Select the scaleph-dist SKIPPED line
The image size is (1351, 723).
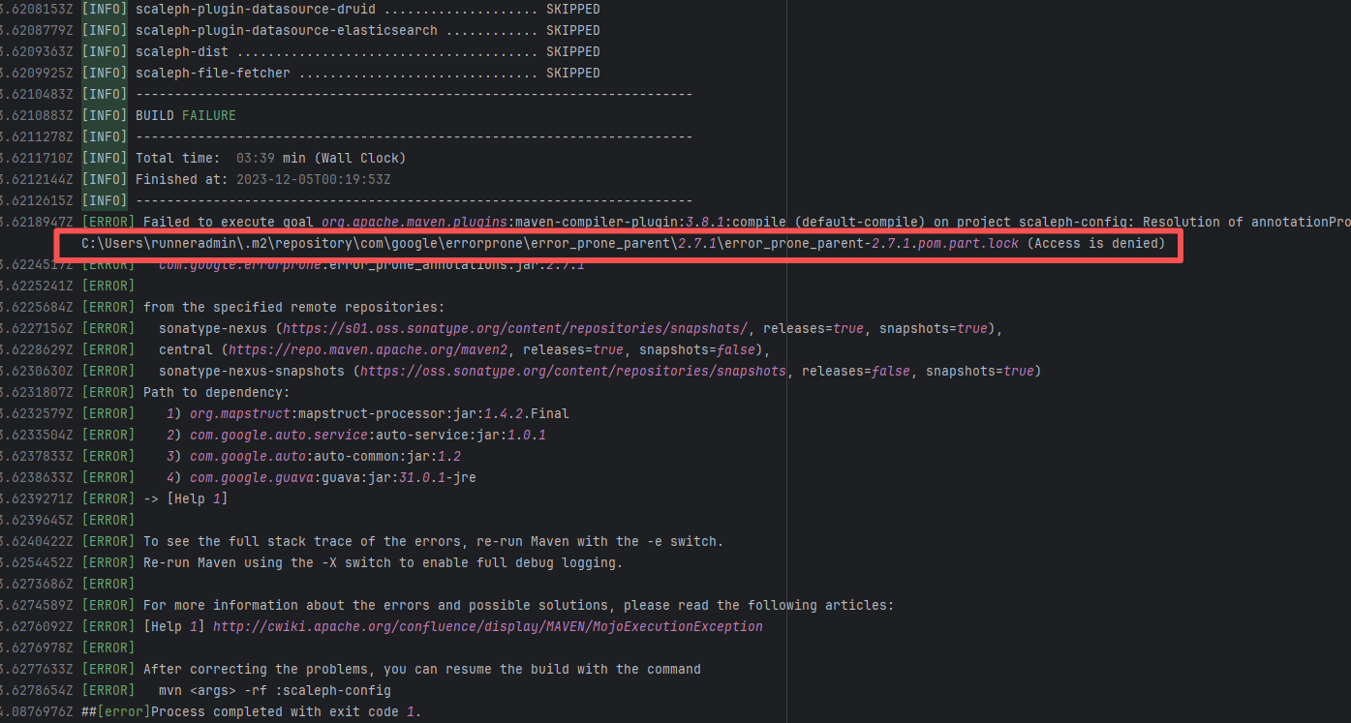pyautogui.click(x=367, y=52)
